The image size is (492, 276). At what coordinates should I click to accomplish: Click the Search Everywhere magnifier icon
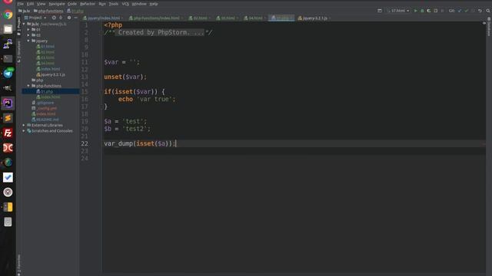pos(488,11)
